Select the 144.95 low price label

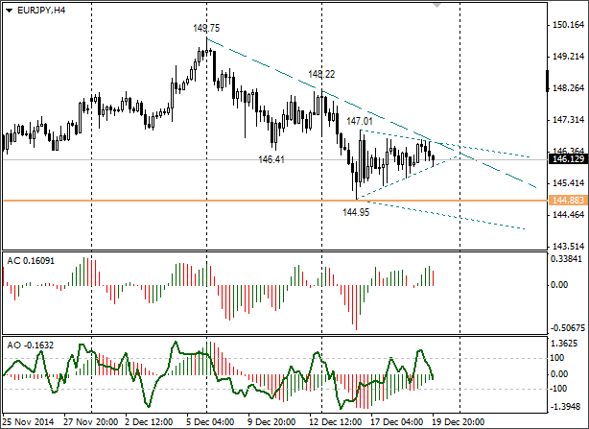356,213
